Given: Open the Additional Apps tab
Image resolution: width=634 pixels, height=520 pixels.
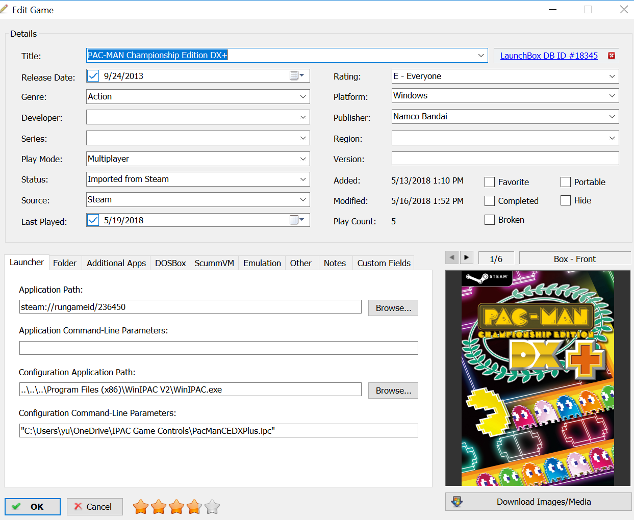Looking at the screenshot, I should [x=116, y=263].
